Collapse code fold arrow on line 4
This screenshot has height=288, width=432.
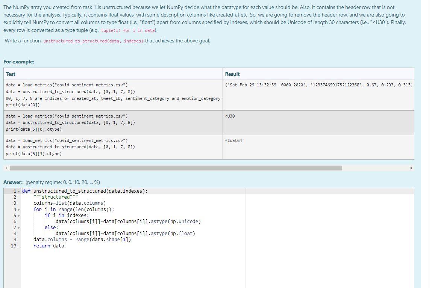coord(19,210)
